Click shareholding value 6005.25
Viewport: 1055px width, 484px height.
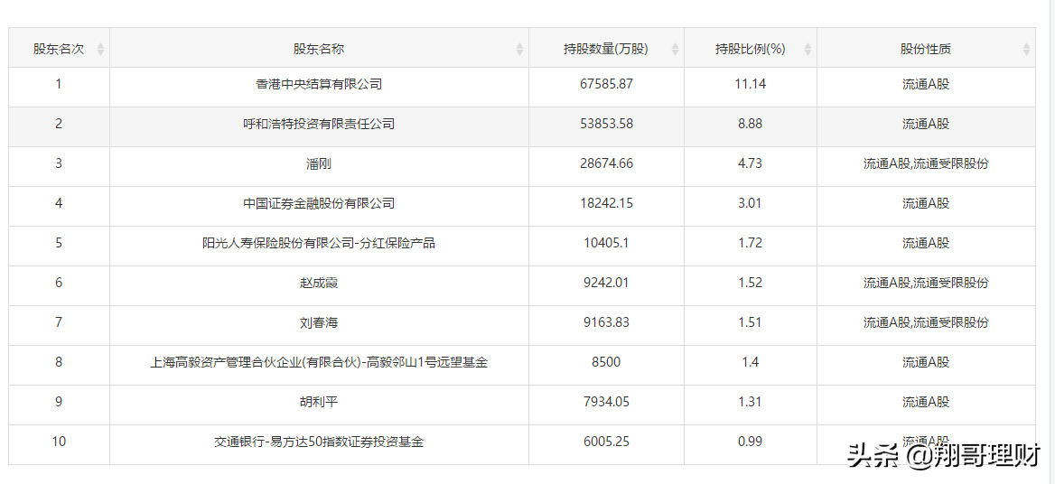click(606, 441)
